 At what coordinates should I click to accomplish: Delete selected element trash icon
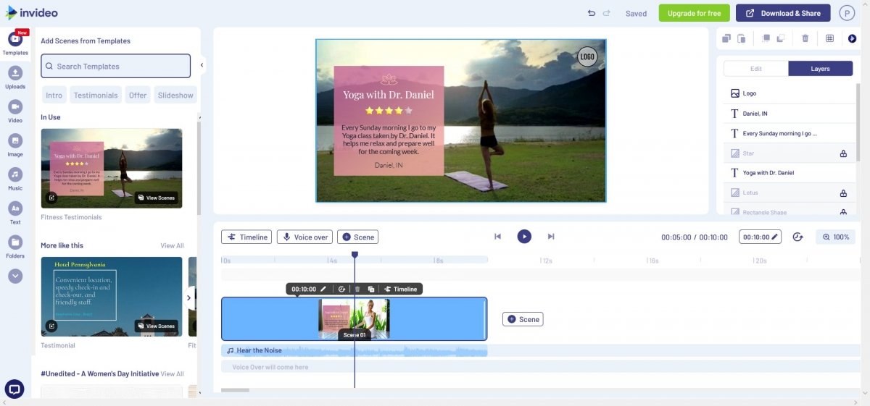click(805, 38)
